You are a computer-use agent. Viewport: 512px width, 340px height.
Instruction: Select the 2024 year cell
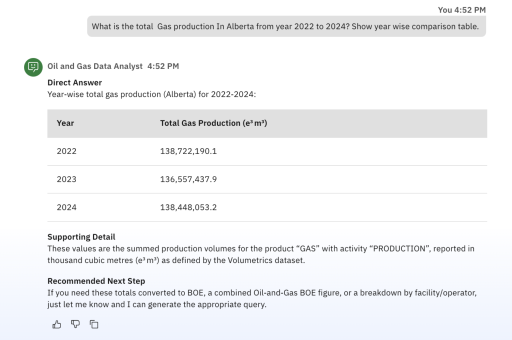coord(66,207)
